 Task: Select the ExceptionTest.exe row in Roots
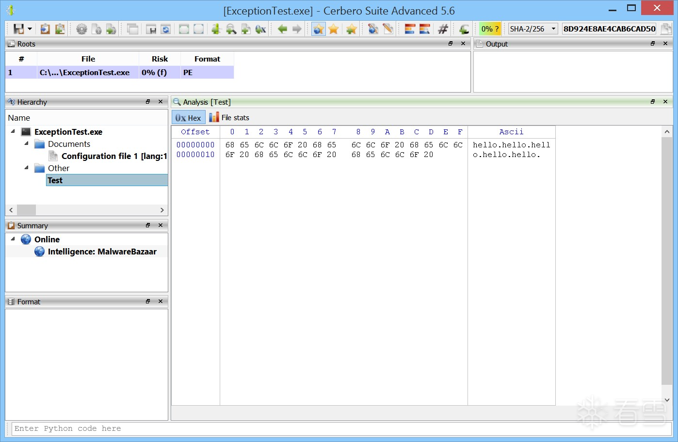[119, 73]
